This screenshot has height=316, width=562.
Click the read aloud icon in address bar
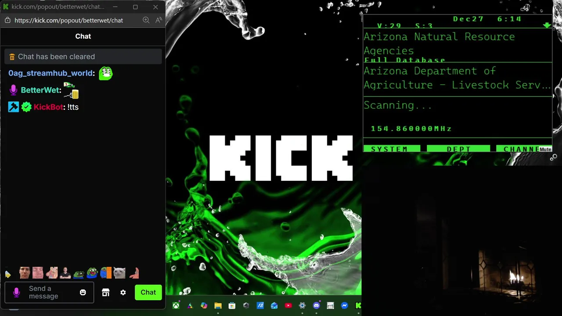(159, 20)
